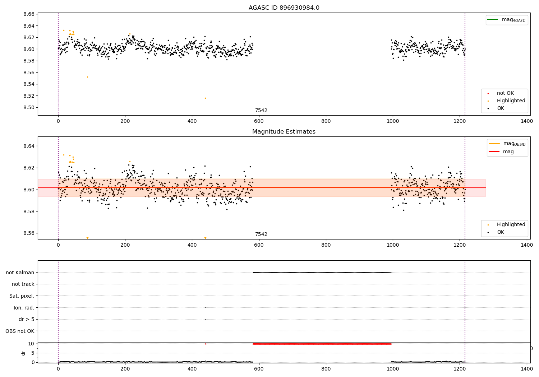Click the "Magnitude Estimates" plot title
Image resolution: width=539 pixels, height=377 pixels.
[284, 132]
